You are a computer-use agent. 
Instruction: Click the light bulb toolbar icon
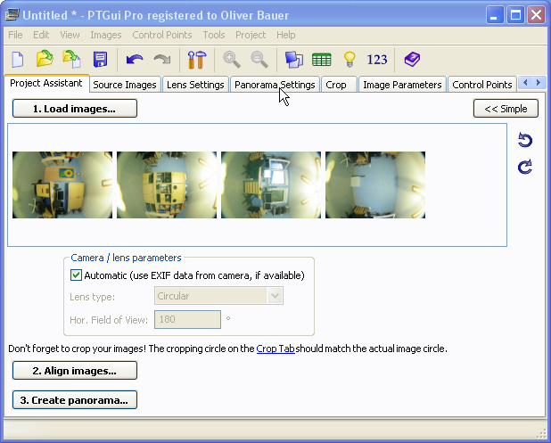pyautogui.click(x=350, y=60)
